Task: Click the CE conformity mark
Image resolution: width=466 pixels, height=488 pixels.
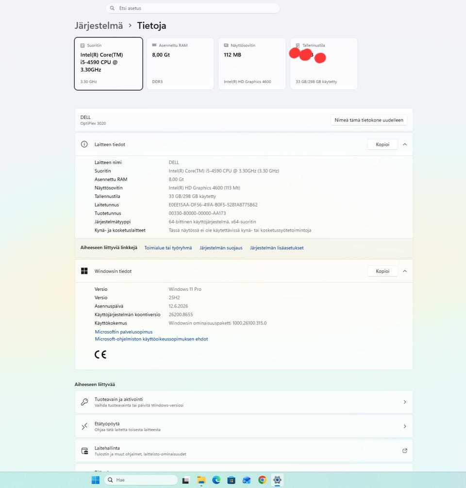Action: (x=100, y=354)
